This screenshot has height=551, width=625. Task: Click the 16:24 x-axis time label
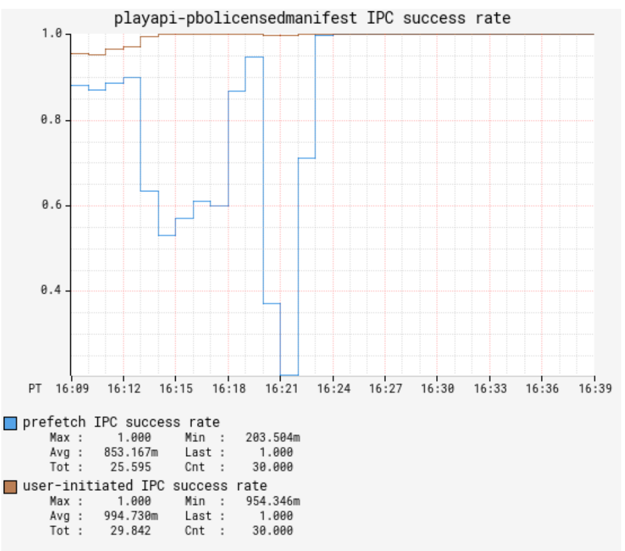click(334, 388)
